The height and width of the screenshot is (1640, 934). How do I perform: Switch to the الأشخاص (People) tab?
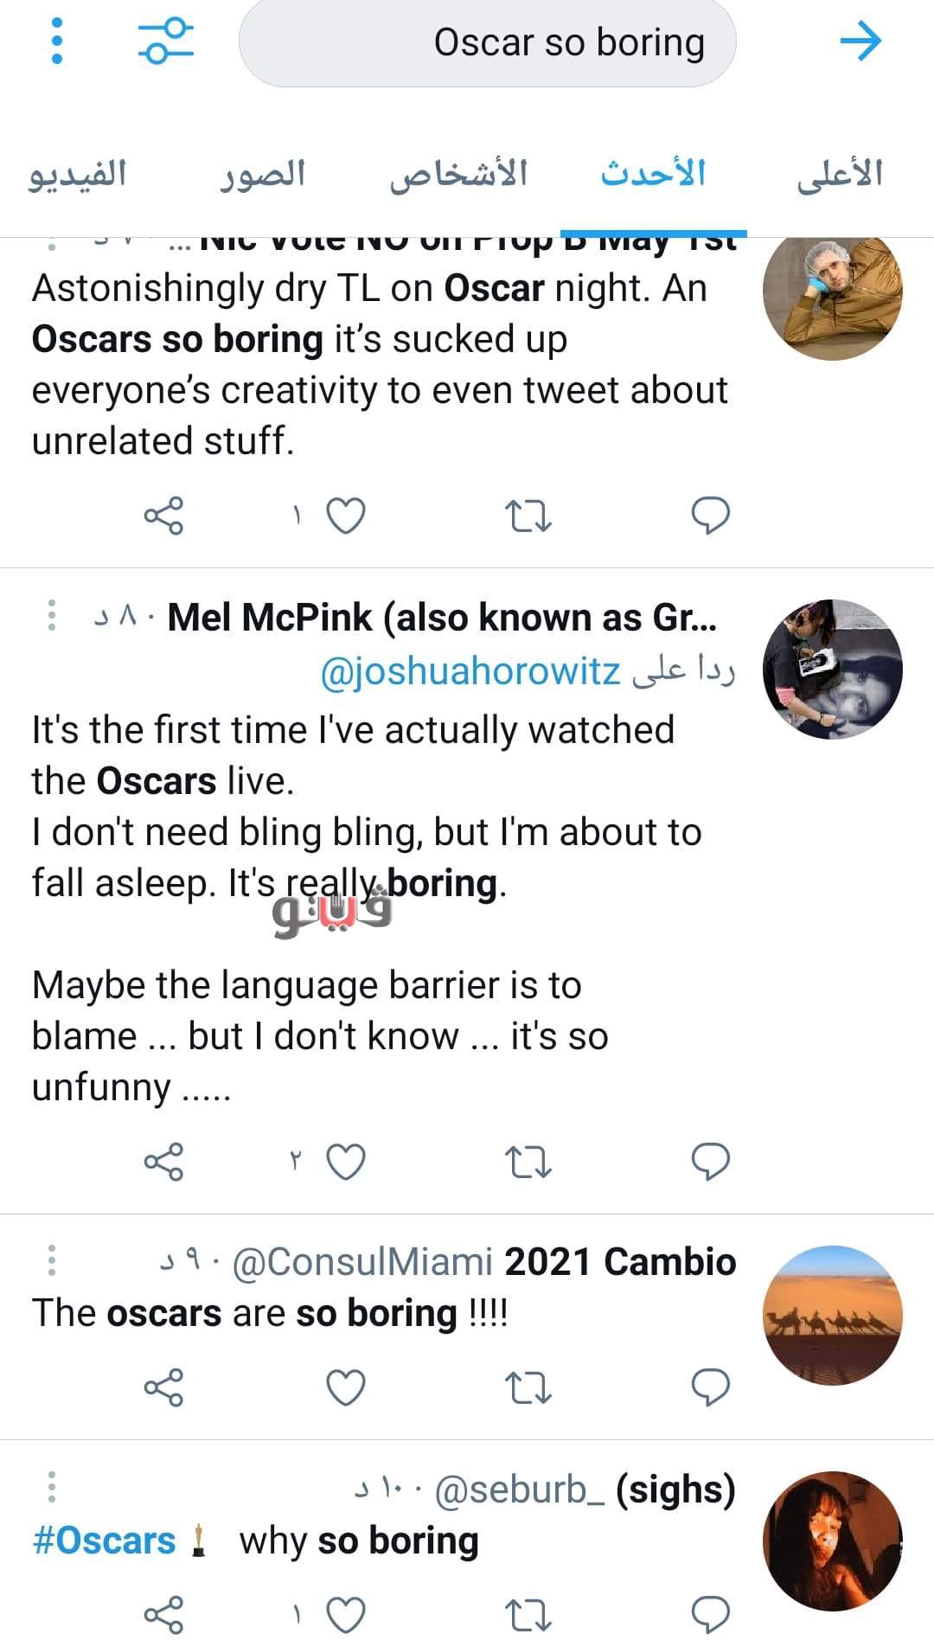point(458,174)
